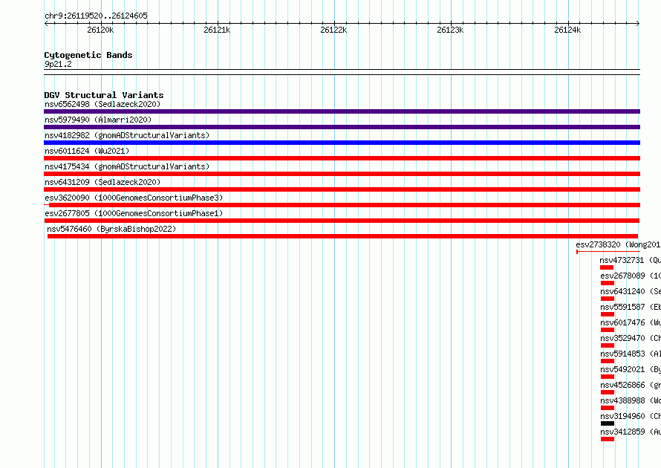Click the nsv4175434 gnomADStructuralVariants red bar
The width and height of the screenshot is (661, 468).
[x=342, y=174]
